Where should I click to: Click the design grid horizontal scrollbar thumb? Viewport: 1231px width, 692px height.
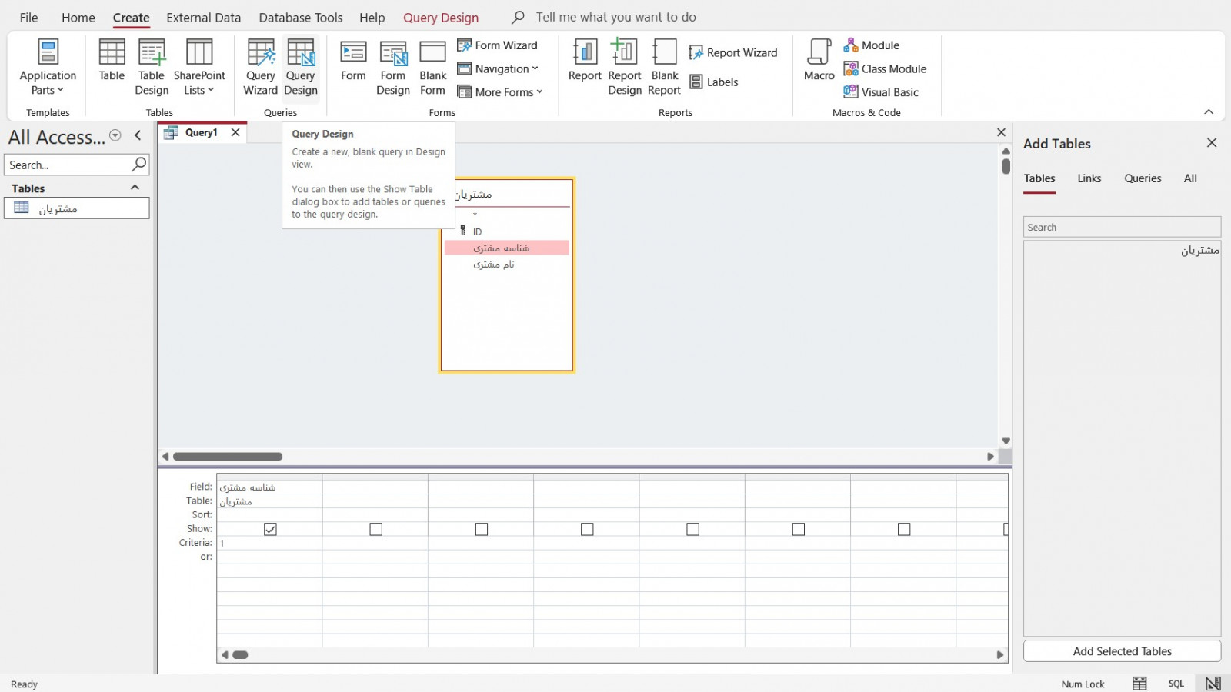pos(240,655)
